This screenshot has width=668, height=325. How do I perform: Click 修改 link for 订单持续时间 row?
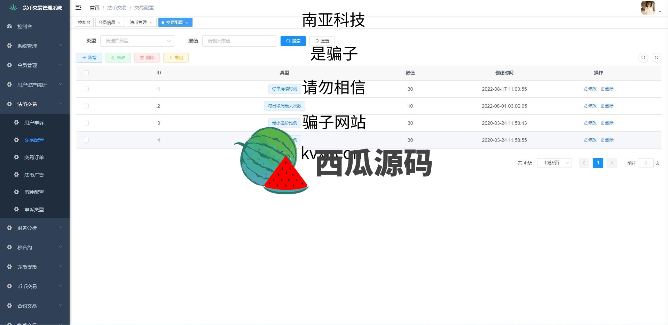click(590, 89)
